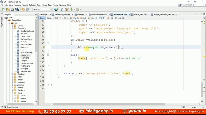
Task: Click the Clean and Build Project icon
Action: coord(67,9)
